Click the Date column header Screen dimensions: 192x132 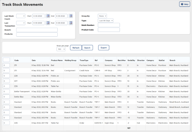(34, 60)
